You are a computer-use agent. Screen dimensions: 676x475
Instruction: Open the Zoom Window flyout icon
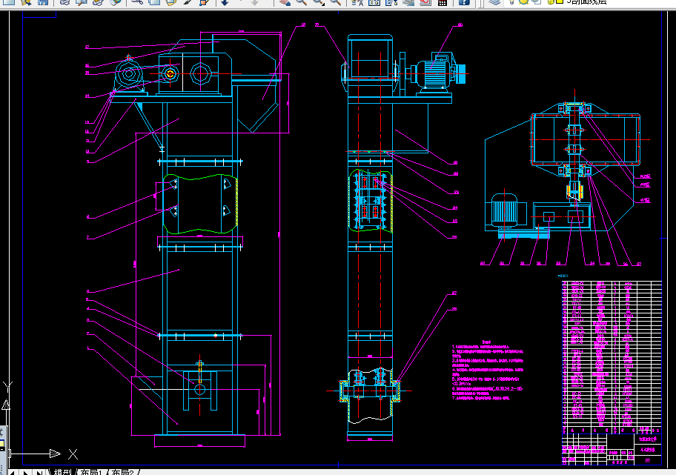319,2
